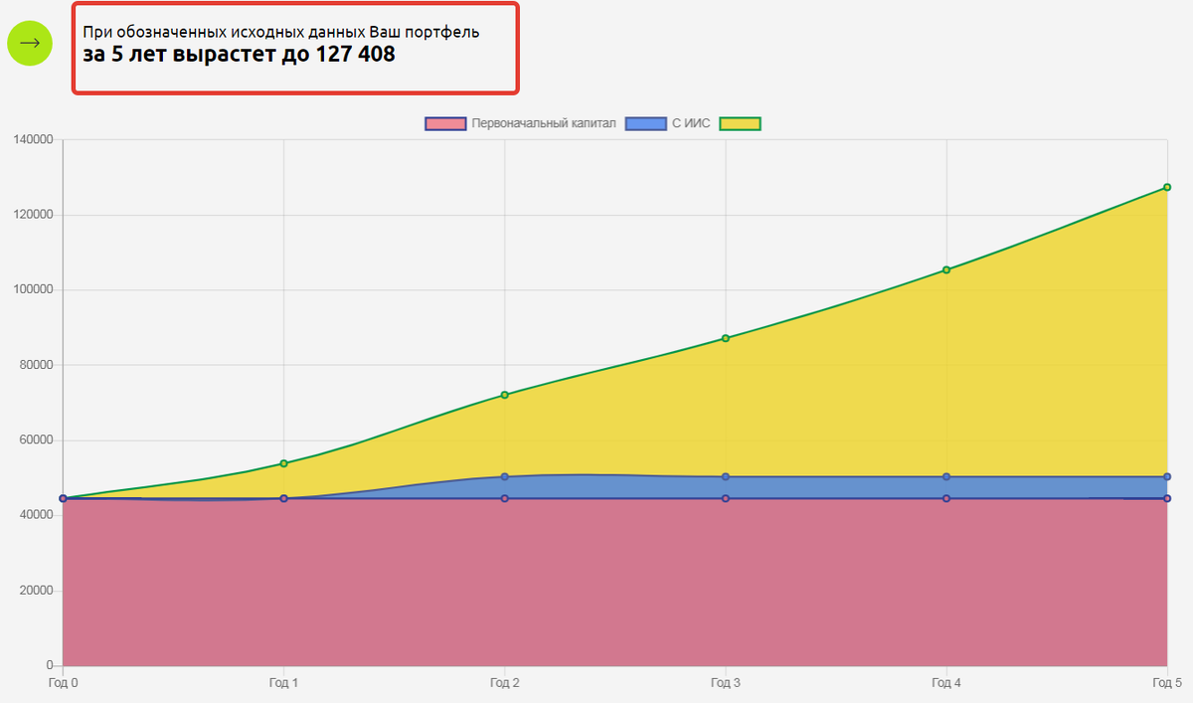Toggle the unlabeled yellow legend swatch
Viewport: 1193px width, 703px height.
click(x=741, y=123)
